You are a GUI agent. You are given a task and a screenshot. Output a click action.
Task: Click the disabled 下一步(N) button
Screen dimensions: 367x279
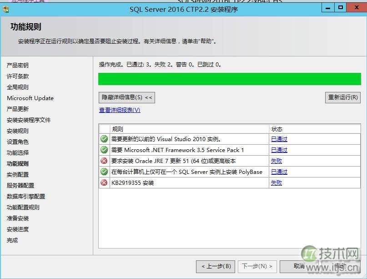(x=257, y=267)
